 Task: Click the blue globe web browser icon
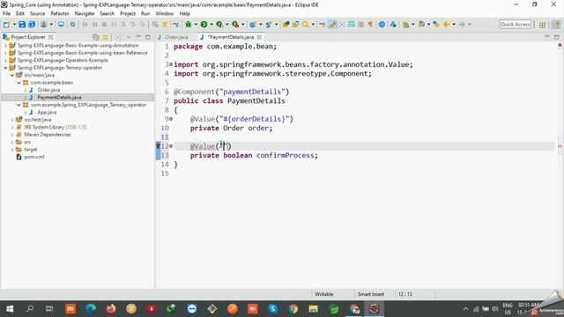(x=382, y=25)
